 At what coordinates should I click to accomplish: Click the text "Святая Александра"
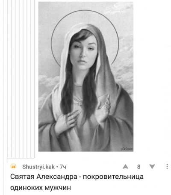[44, 177]
